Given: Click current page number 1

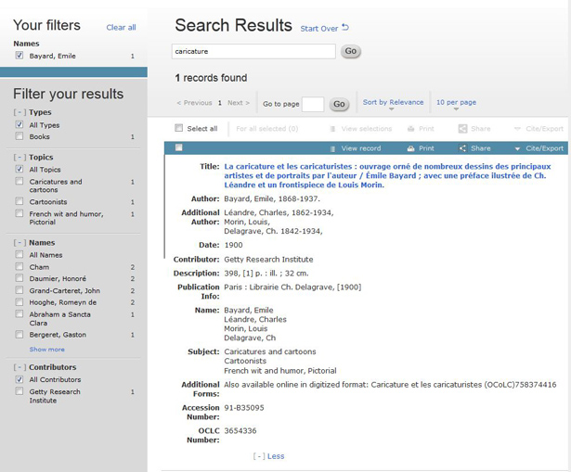Looking at the screenshot, I should (220, 103).
